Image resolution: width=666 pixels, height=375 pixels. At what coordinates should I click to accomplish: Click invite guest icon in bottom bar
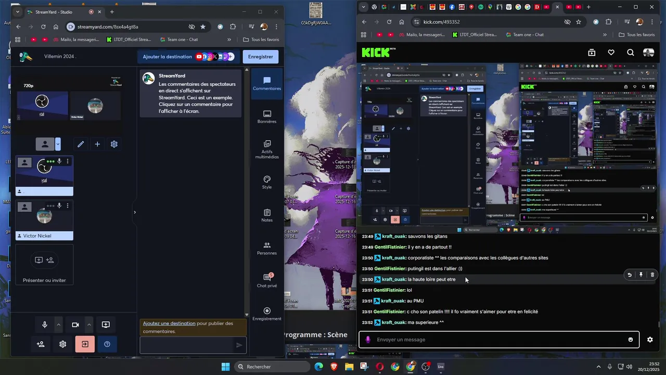41,344
